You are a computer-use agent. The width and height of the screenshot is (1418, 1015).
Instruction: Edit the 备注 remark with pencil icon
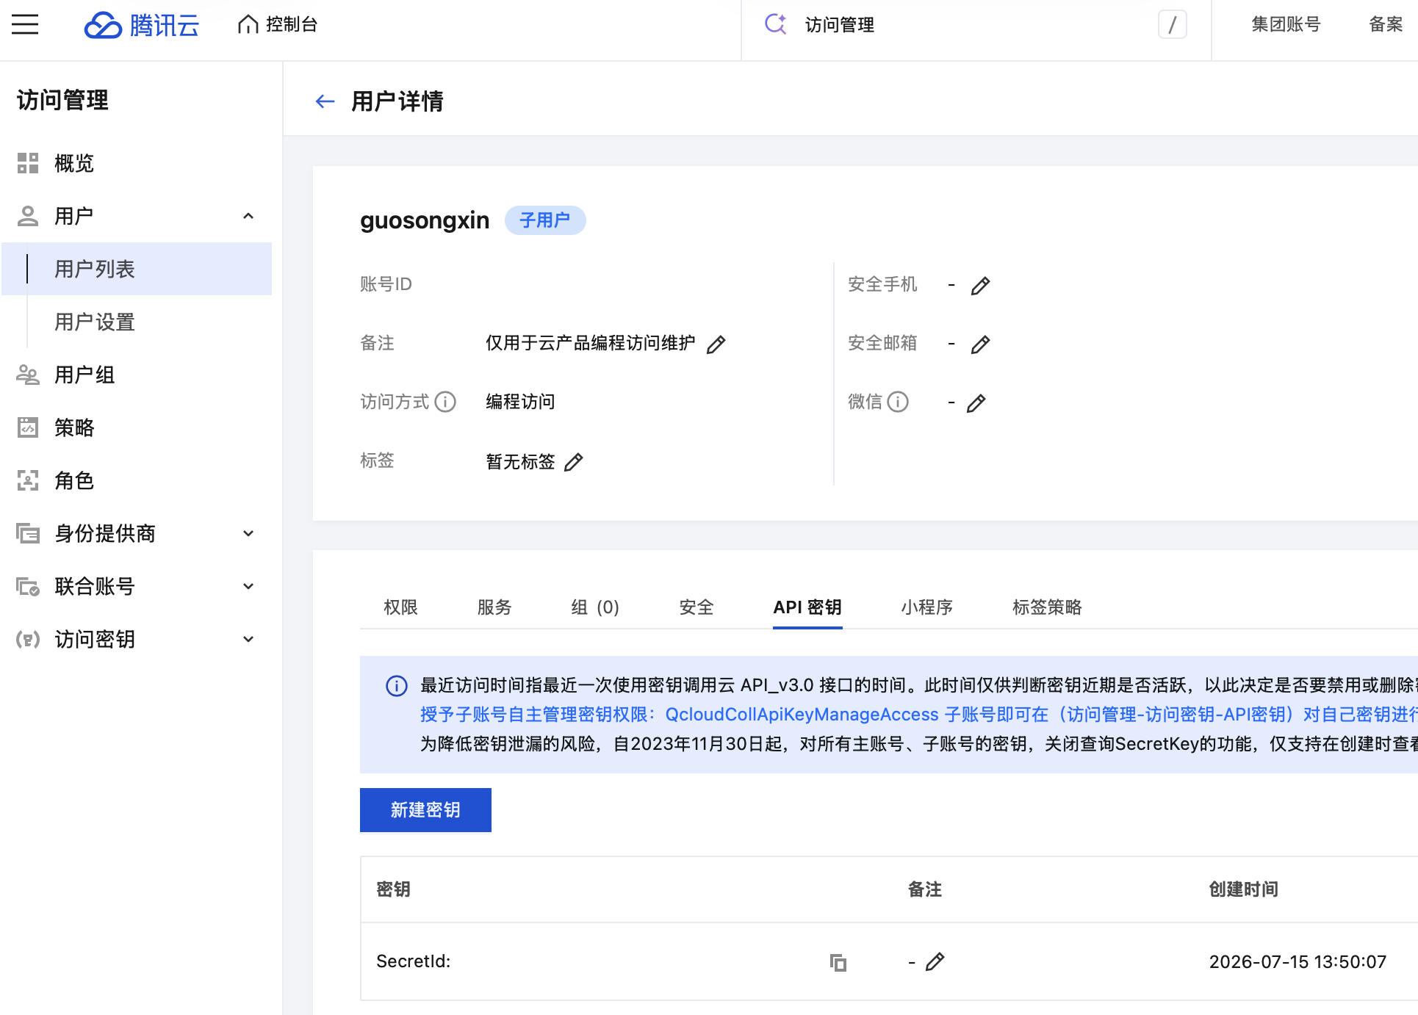[716, 344]
